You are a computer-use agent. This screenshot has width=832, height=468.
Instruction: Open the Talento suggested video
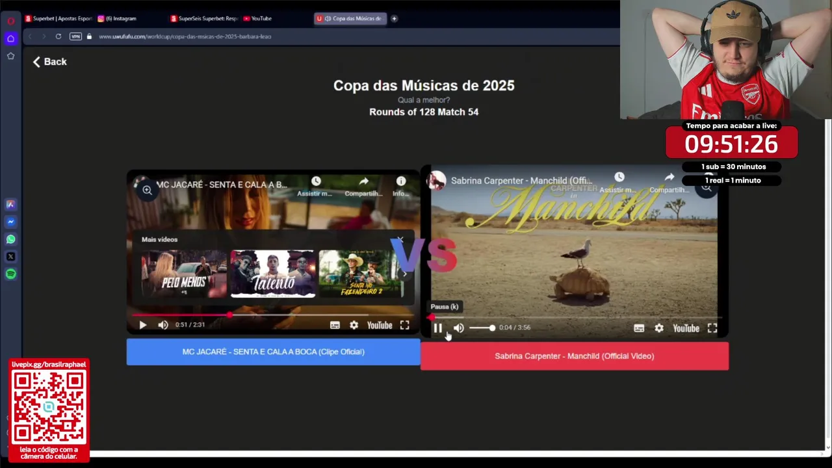[x=273, y=274]
